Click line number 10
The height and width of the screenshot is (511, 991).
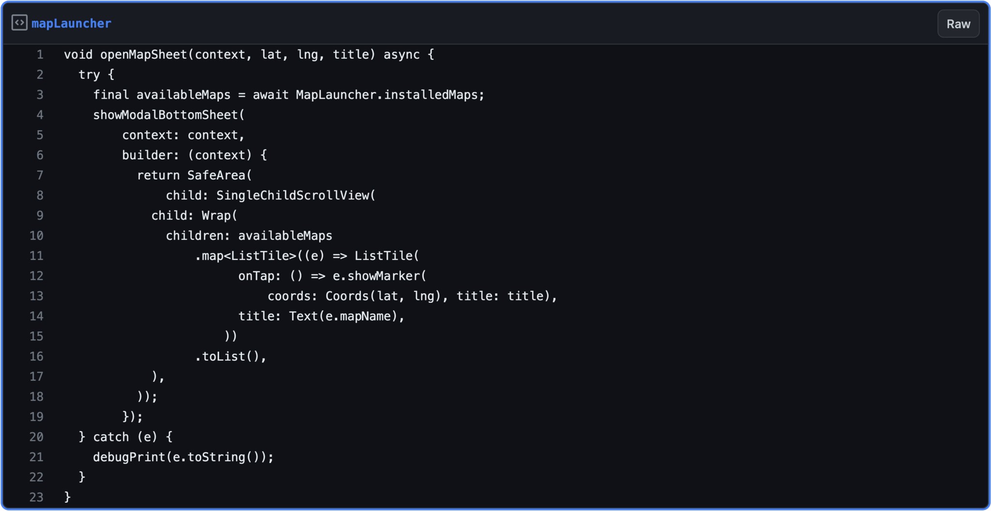(36, 236)
